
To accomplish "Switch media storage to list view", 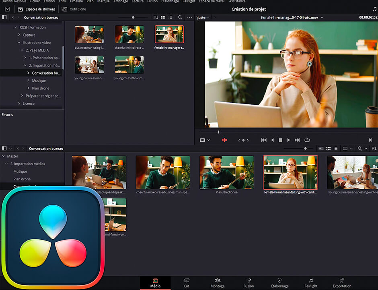I will click(171, 17).
